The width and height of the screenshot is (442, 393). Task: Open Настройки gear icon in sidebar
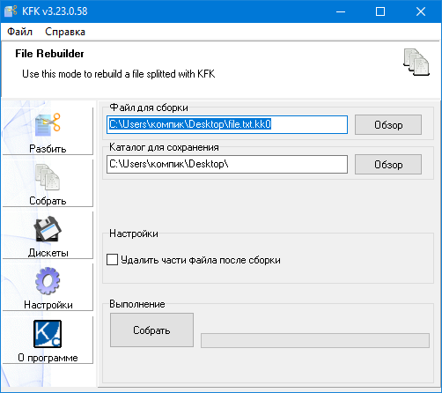coord(48,281)
